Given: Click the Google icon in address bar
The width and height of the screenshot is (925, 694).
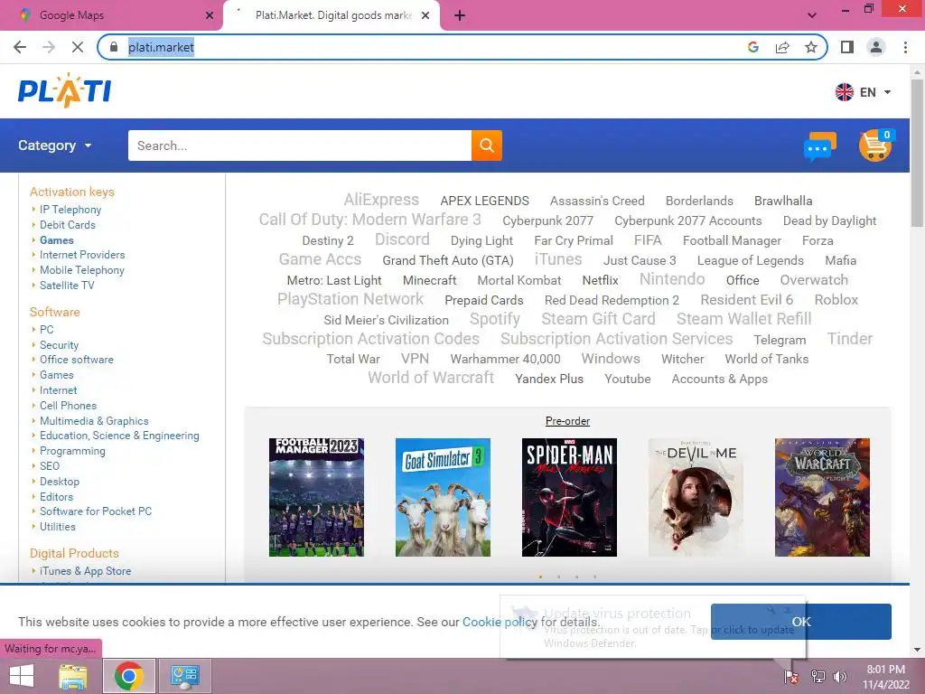Looking at the screenshot, I should click(752, 47).
